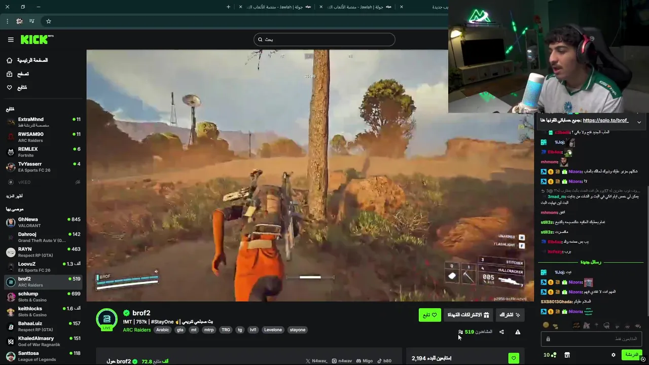The width and height of the screenshot is (649, 365).
Task: Open the browser three-dot menu
Action: 7,21
